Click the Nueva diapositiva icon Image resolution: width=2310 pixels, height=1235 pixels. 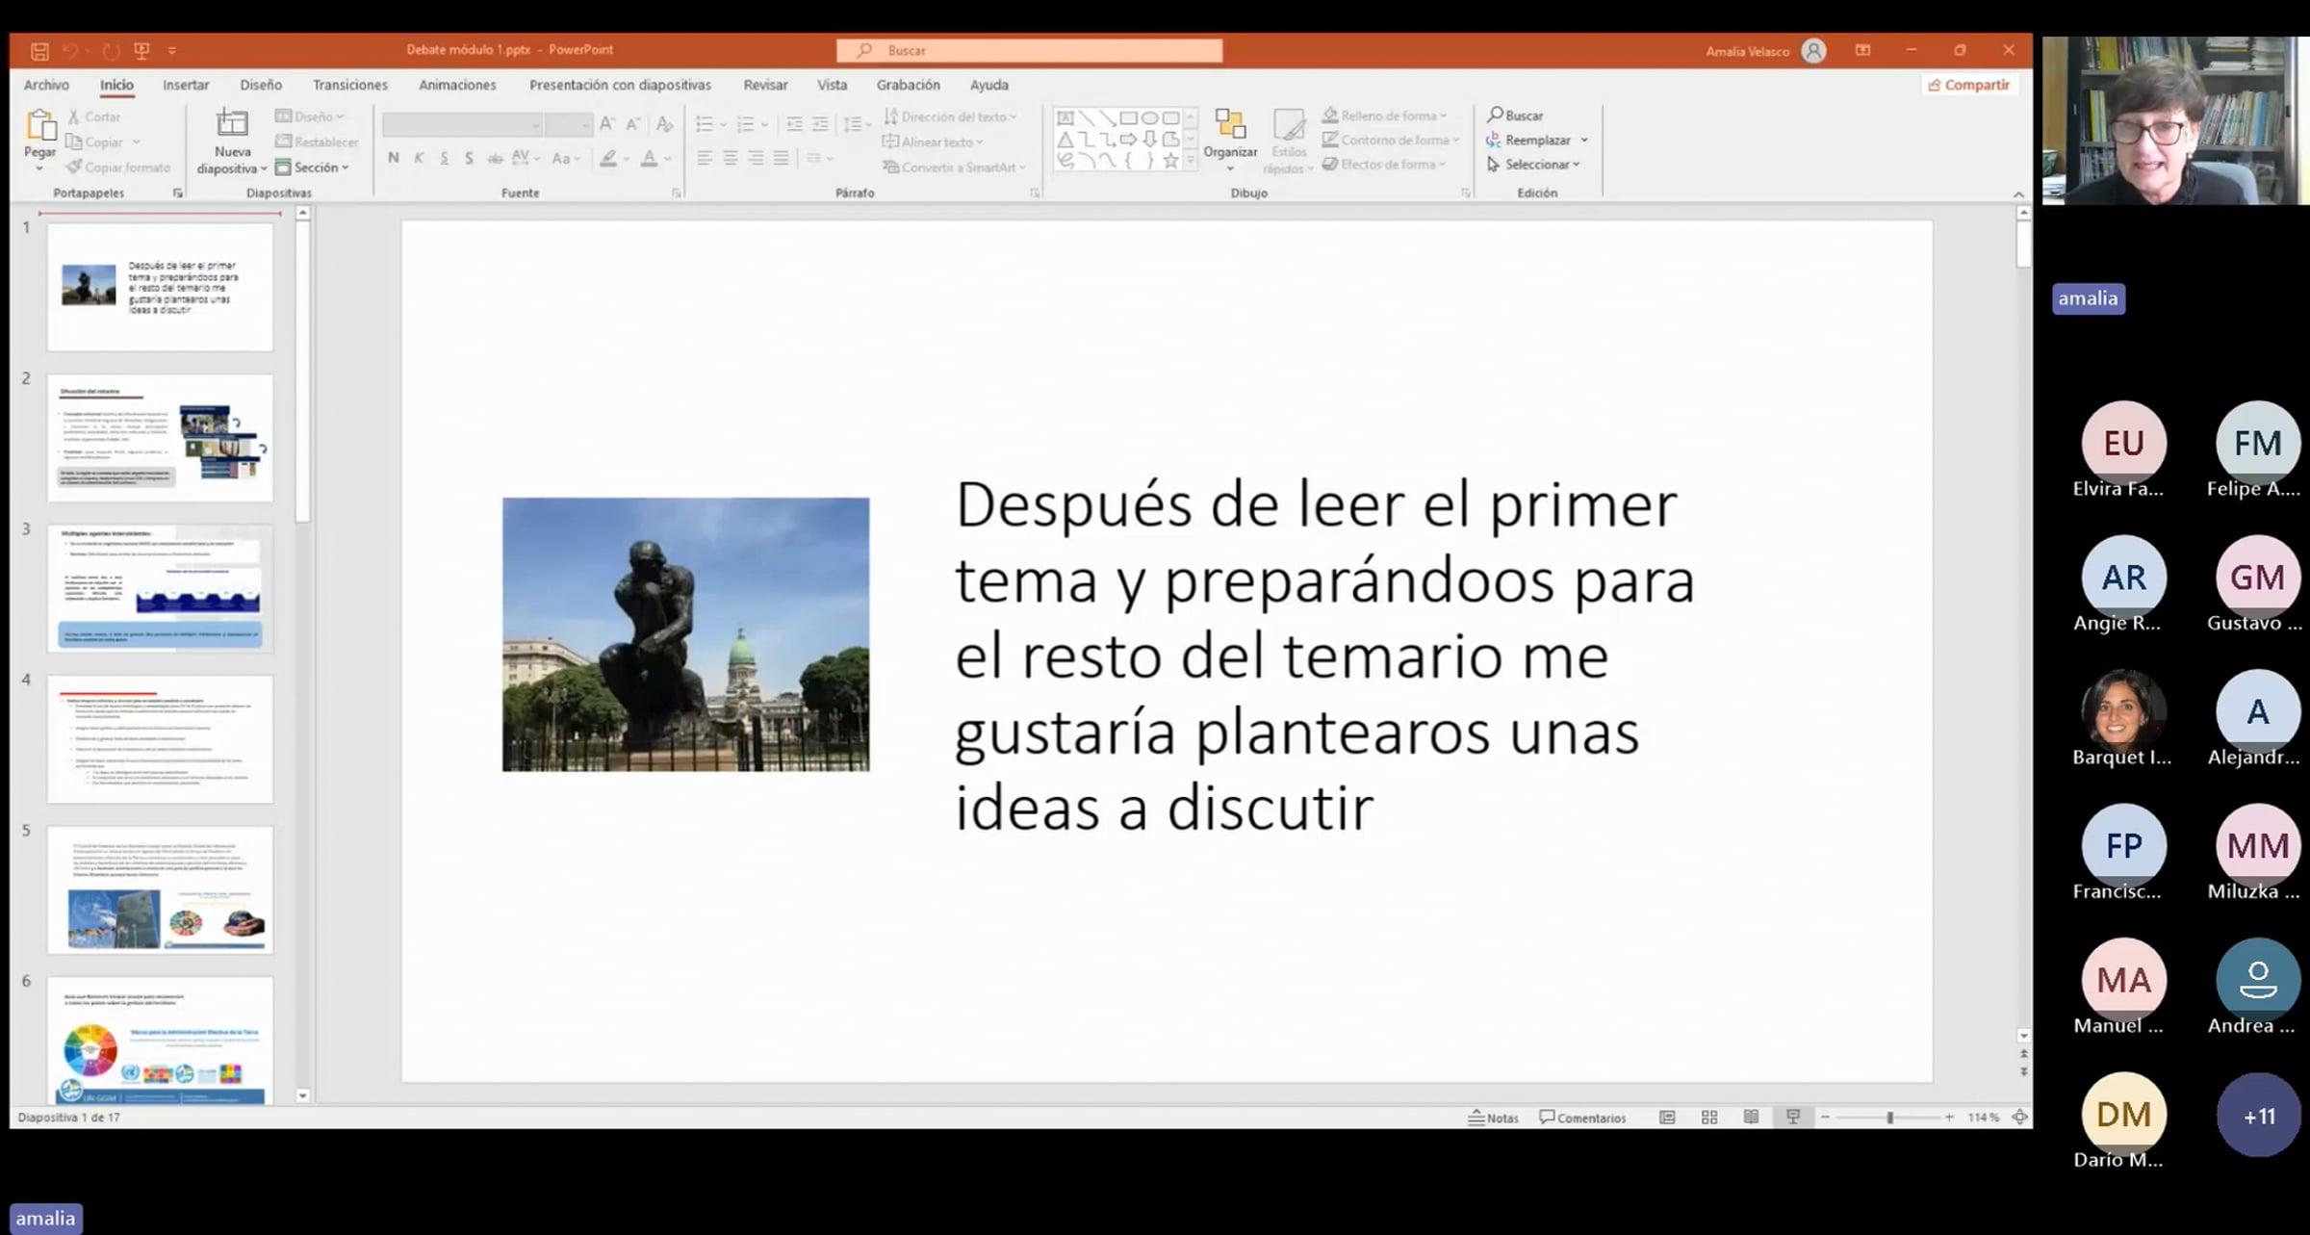pos(232,123)
